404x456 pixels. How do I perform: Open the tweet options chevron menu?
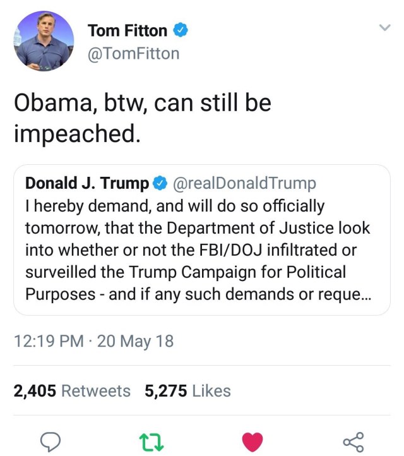pyautogui.click(x=384, y=28)
